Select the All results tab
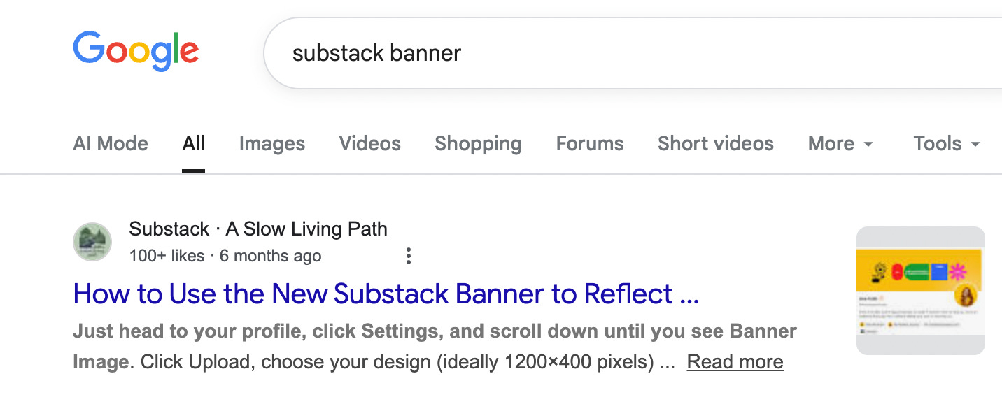The width and height of the screenshot is (1002, 418). click(x=194, y=143)
